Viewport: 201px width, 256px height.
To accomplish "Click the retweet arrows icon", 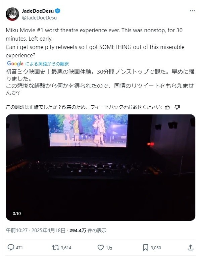I will pyautogui.click(x=55, y=248).
